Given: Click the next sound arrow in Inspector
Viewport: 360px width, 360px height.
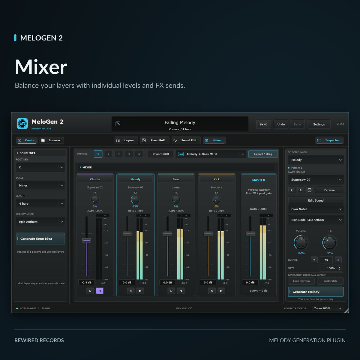Looking at the screenshot, I should point(301,190).
